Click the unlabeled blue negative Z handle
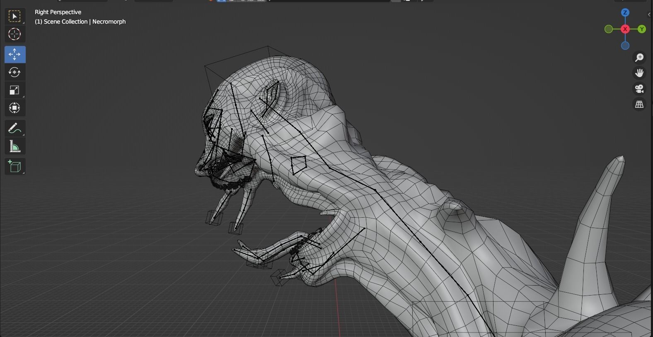This screenshot has height=337, width=653. pyautogui.click(x=625, y=46)
